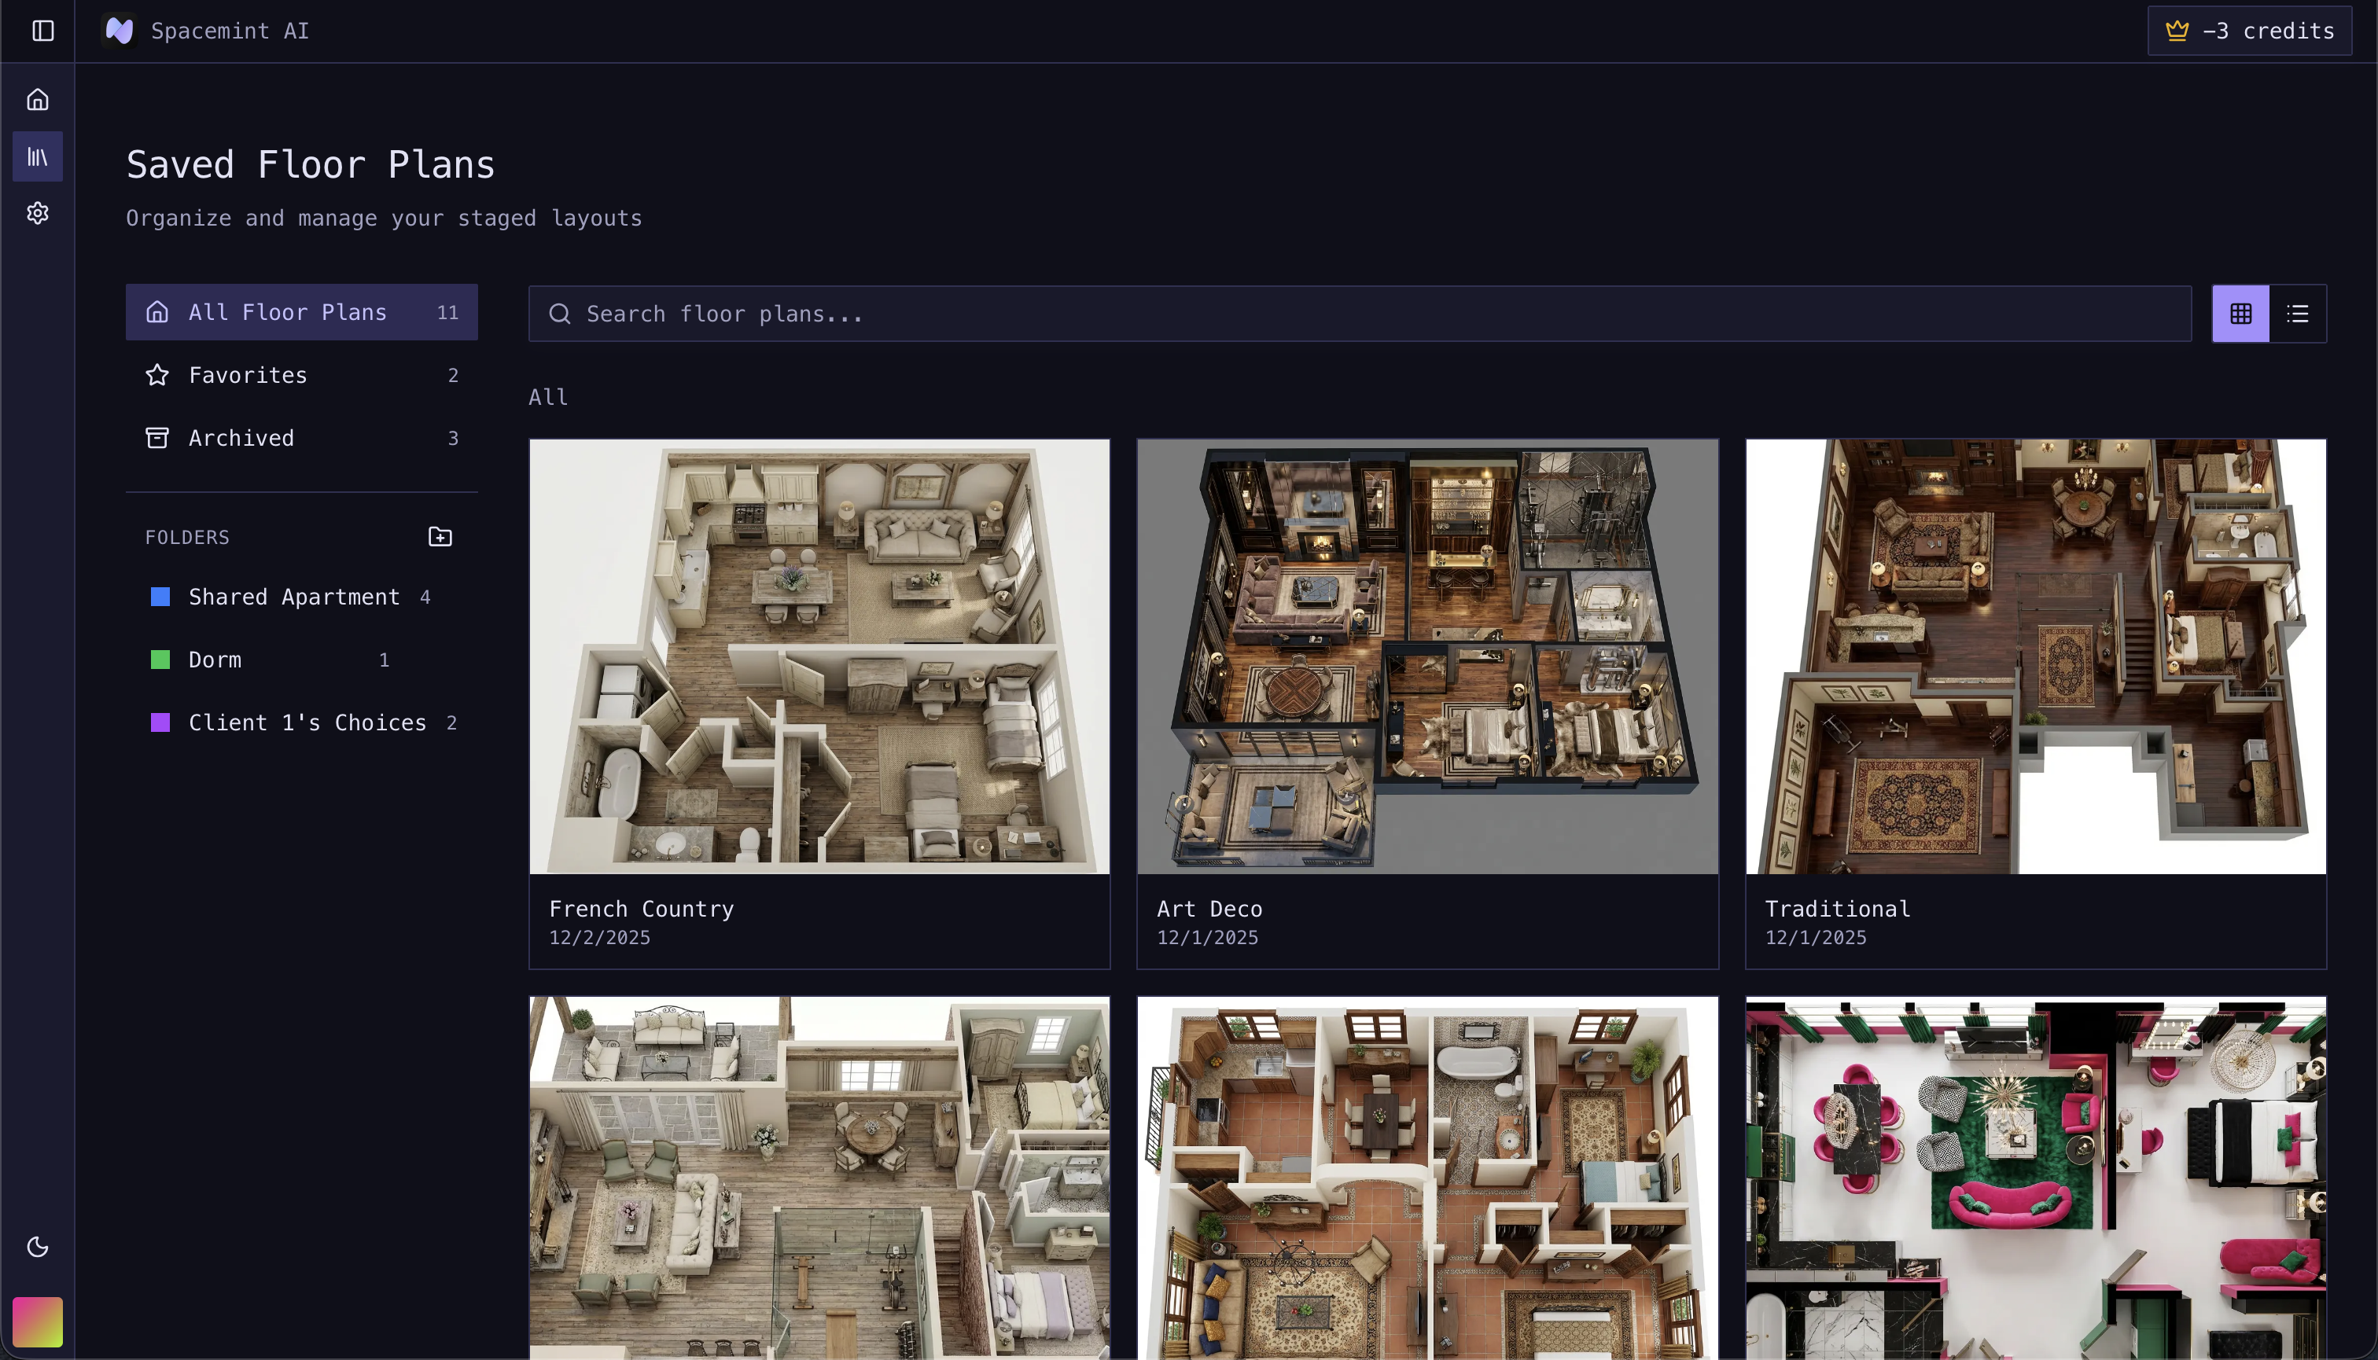Open the Shared Apartment folder
The height and width of the screenshot is (1360, 2378).
pos(293,597)
